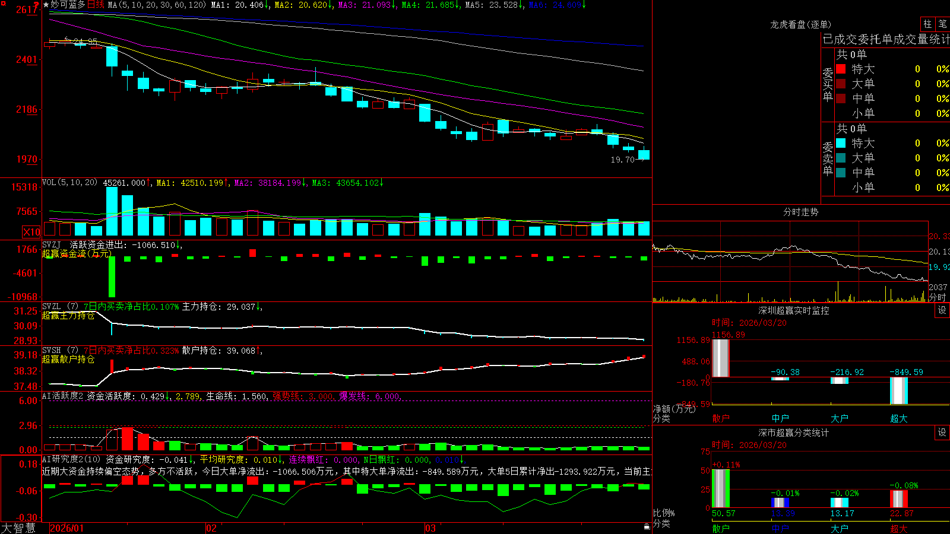Click the teal 大单 sell-order swatch
950x534 pixels.
tap(841, 158)
